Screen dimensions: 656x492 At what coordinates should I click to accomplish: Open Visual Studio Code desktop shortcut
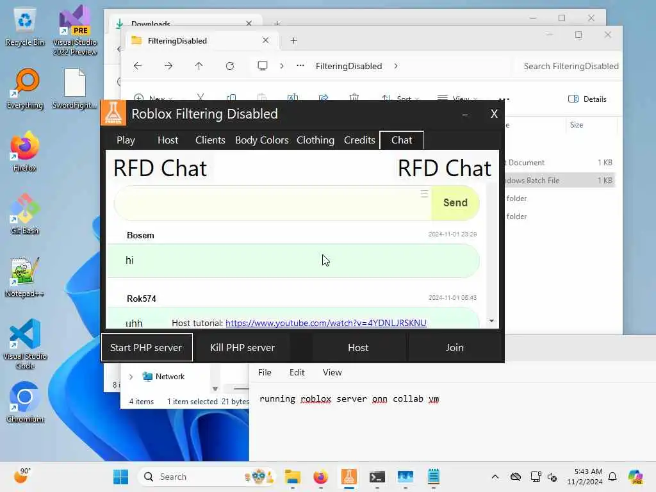[x=25, y=344]
